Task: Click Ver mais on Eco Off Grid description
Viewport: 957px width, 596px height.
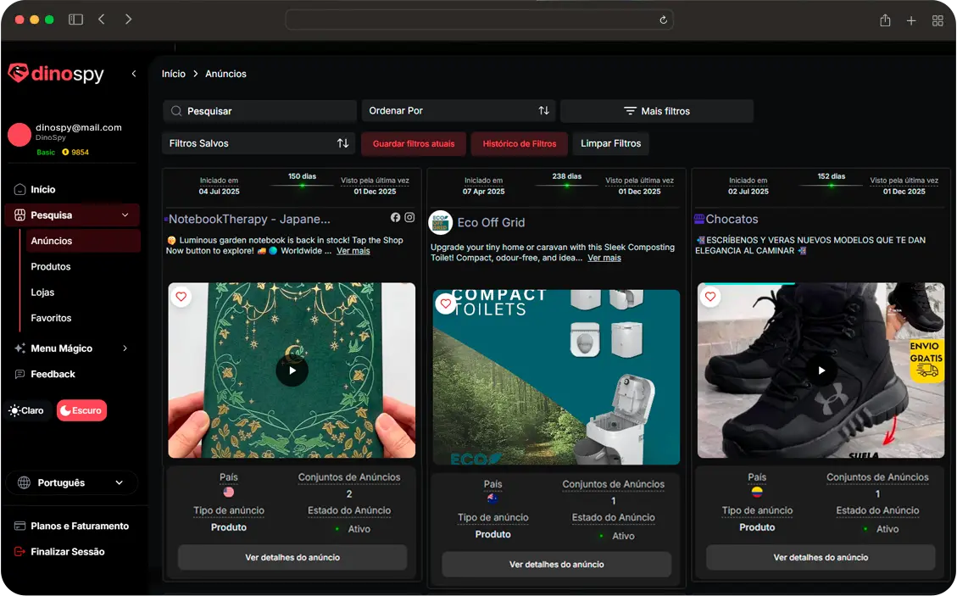Action: 604,258
